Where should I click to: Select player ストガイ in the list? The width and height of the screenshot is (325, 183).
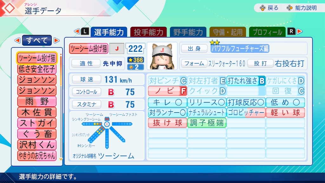[x=37, y=123]
